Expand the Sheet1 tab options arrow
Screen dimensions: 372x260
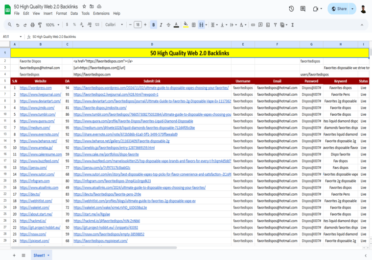pyautogui.click(x=48, y=256)
